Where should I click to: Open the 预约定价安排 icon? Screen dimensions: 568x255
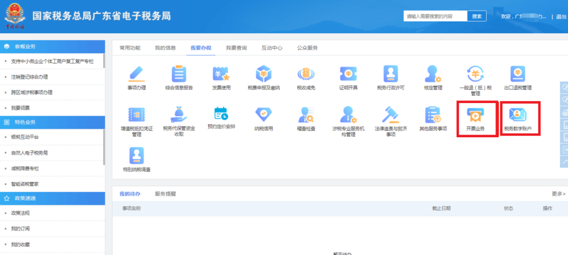coord(221,114)
